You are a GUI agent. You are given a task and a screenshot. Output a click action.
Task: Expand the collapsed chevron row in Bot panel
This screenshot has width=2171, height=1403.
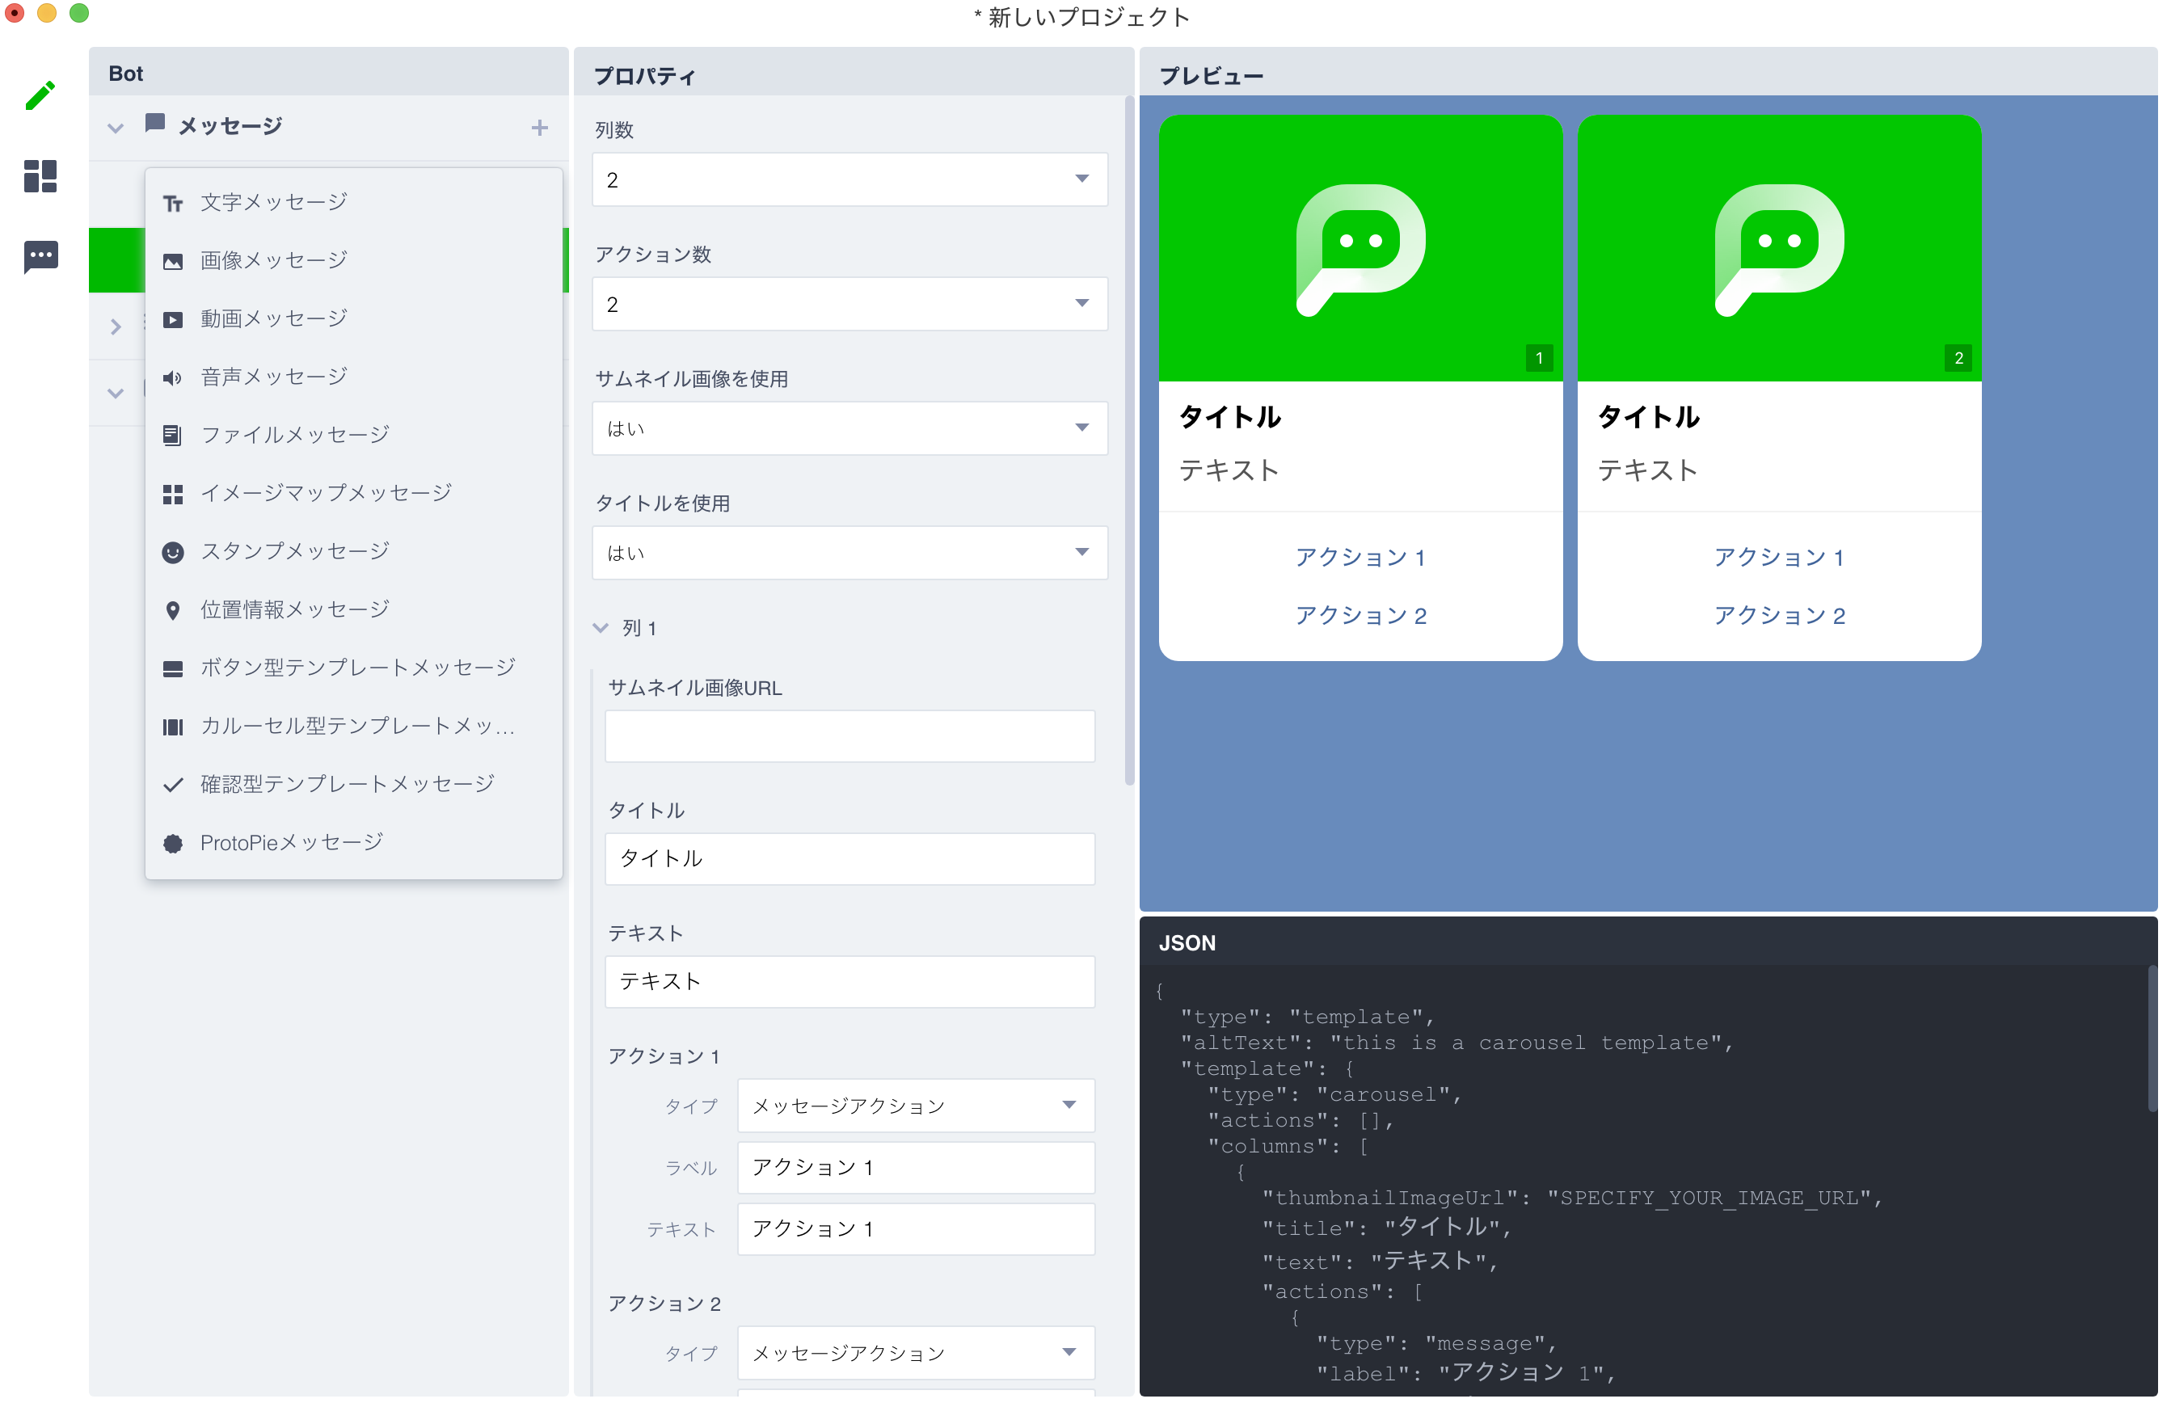pyautogui.click(x=116, y=327)
